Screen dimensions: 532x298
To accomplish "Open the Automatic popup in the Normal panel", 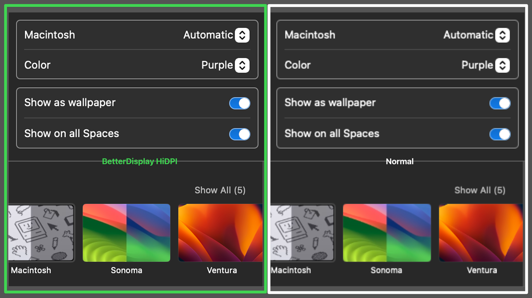I will tap(502, 35).
